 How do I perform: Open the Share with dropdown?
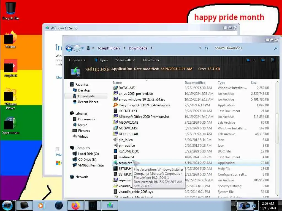pyautogui.click(x=125, y=60)
